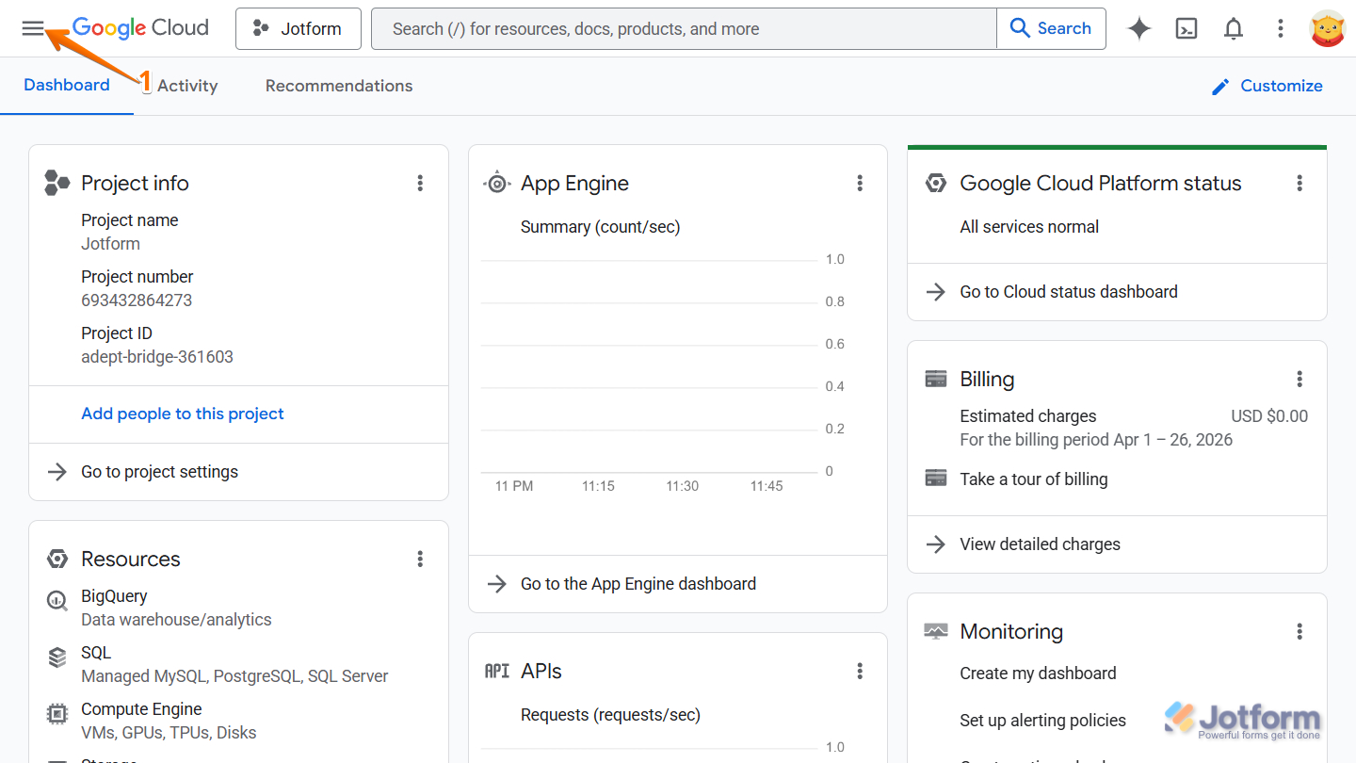
Task: Open the App Engine card options menu
Action: [x=860, y=183]
